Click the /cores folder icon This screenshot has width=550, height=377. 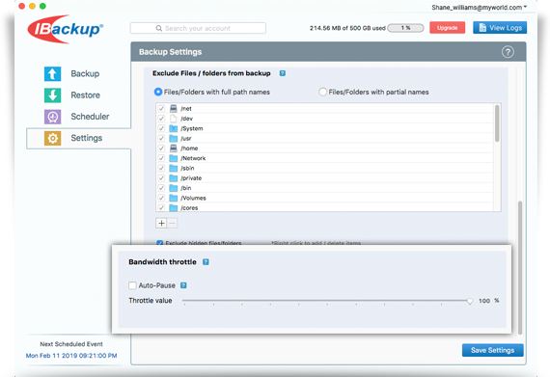point(174,207)
